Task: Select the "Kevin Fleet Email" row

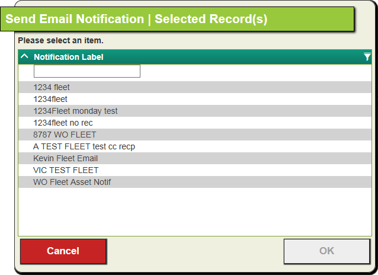Action: pos(195,158)
